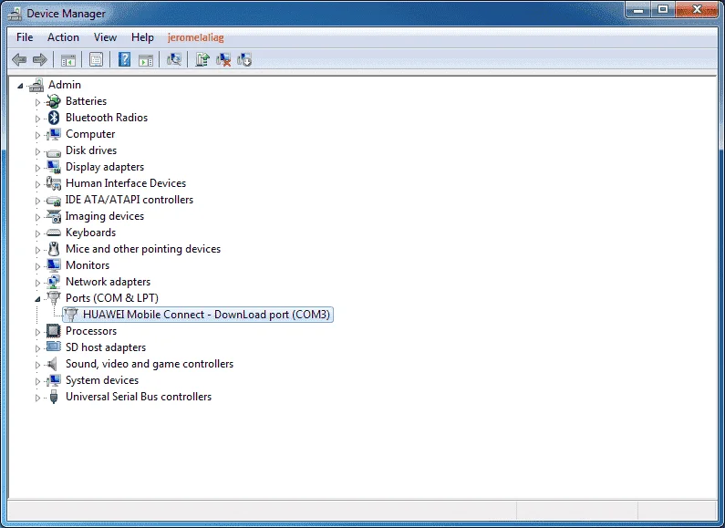Click the Forward arrow toolbar icon
The height and width of the screenshot is (528, 725).
point(40,59)
